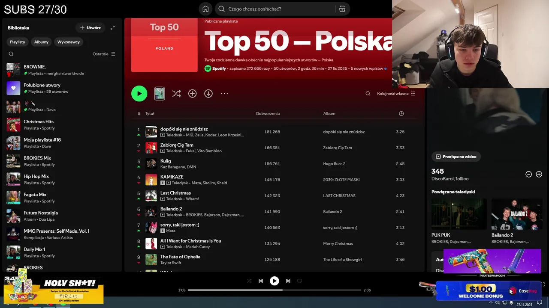Open the Daily Mix 1 playlist
Image resolution: width=549 pixels, height=308 pixels.
[62, 252]
